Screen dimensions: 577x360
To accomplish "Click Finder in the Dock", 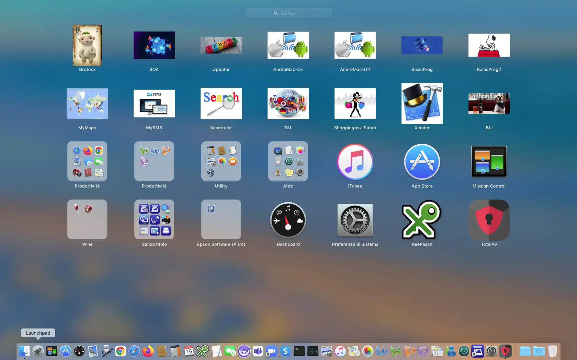I will click(24, 351).
